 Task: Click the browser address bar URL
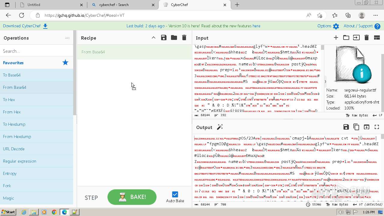(85, 15)
